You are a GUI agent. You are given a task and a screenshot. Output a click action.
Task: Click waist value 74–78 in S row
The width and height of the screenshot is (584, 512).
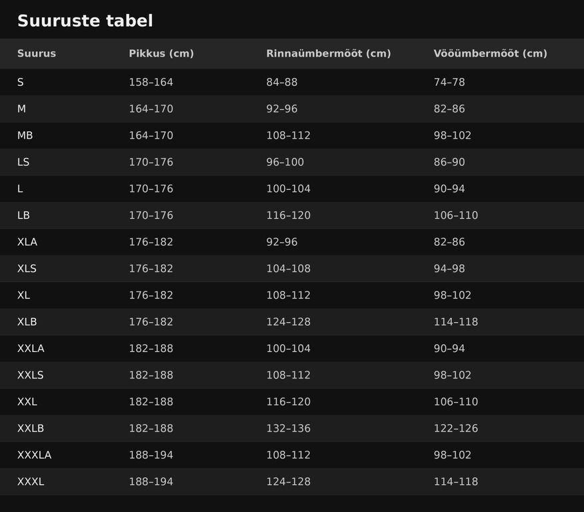click(x=449, y=82)
